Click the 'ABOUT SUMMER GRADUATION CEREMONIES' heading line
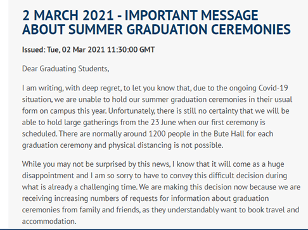 click(157, 29)
